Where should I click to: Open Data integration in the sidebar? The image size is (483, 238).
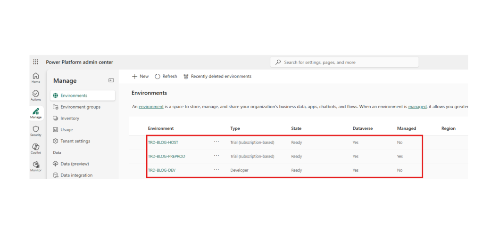pyautogui.click(x=76, y=175)
